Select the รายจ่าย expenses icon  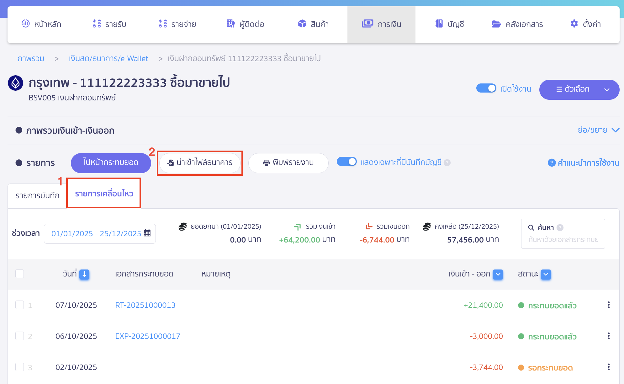tap(162, 24)
